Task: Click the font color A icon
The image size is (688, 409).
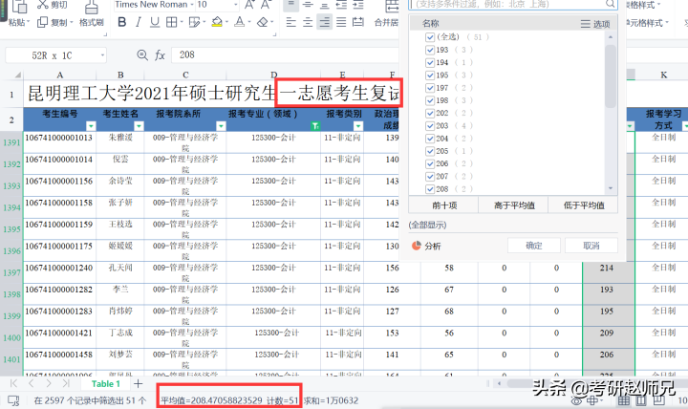Action: coord(239,22)
